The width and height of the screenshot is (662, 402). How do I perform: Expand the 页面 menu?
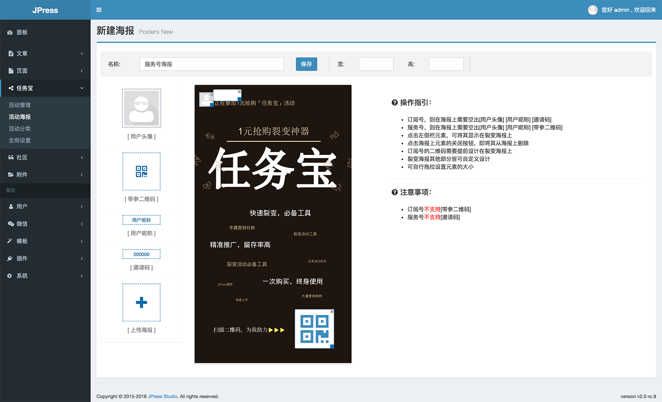[45, 71]
